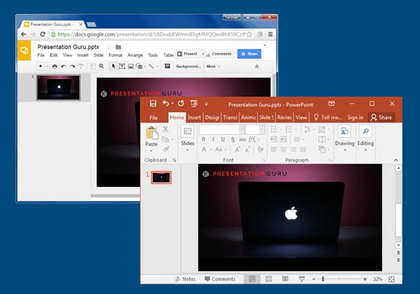Click PowerPoint vertical scrollbar down arrow

(x=398, y=245)
